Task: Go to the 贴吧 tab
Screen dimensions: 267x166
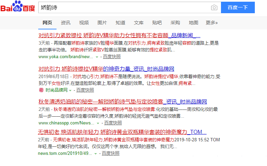Action: [157, 23]
